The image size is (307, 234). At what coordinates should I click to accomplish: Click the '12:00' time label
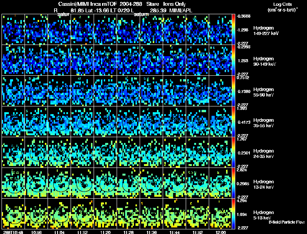click(221, 232)
